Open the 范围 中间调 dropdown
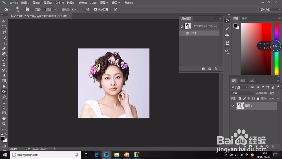Image resolution: width=282 pixels, height=159 pixels. [49, 9]
